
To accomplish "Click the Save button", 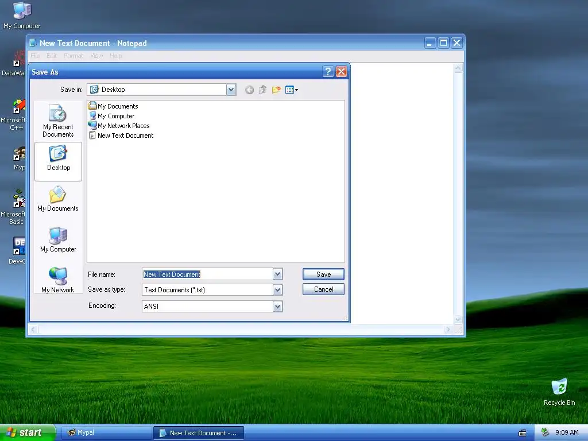I will [x=323, y=274].
